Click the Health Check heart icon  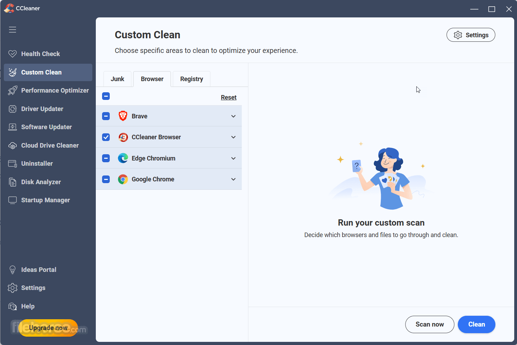pyautogui.click(x=13, y=54)
